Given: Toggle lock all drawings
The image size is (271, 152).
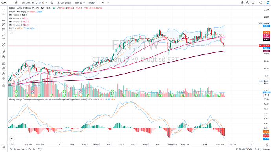Looking at the screenshot, I should pyautogui.click(x=4, y=74).
